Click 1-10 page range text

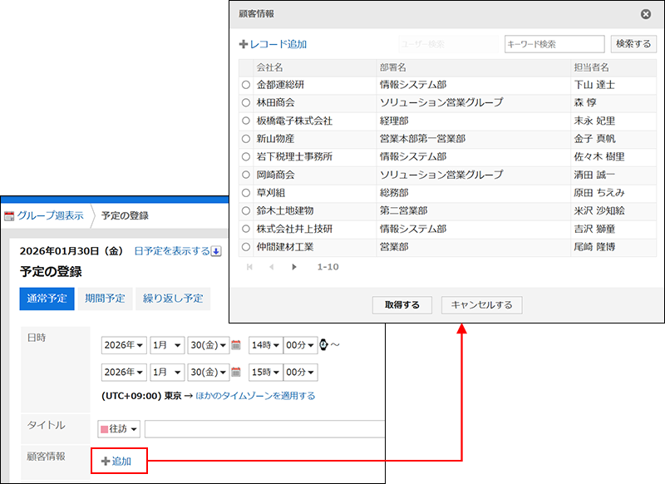point(328,267)
